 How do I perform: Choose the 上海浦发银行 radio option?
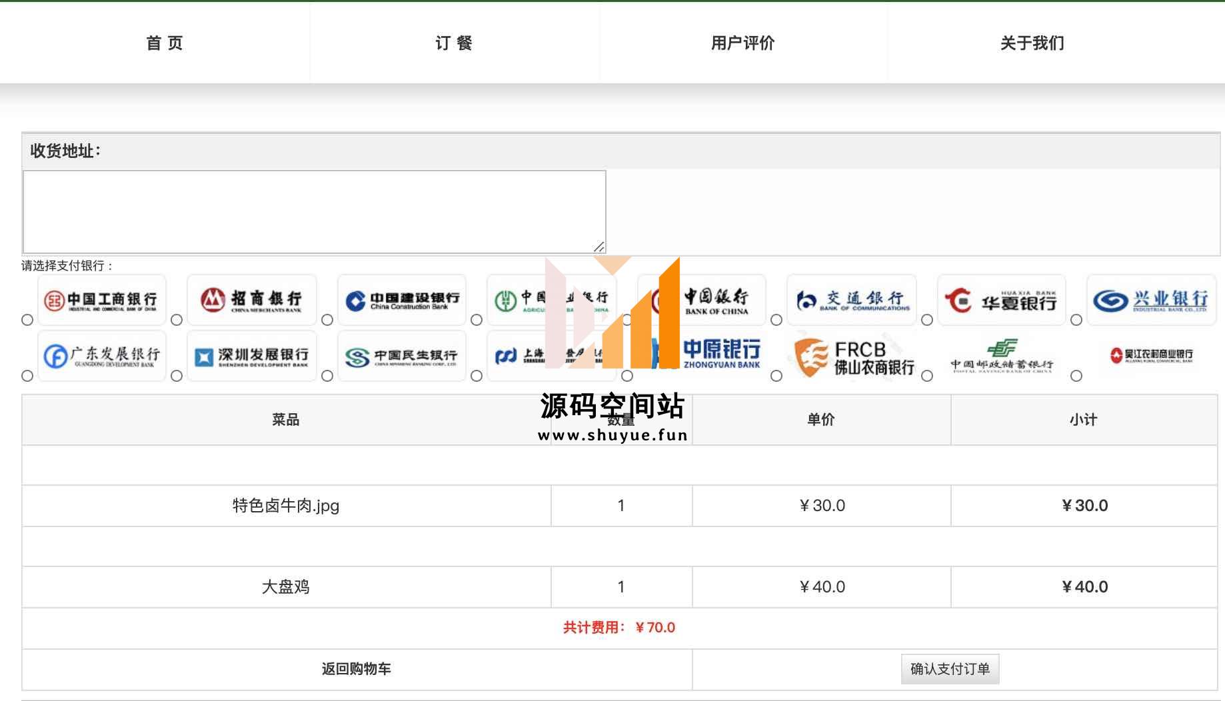click(477, 376)
